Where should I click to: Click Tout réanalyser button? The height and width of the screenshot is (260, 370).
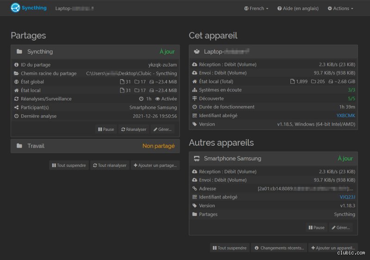pos(110,165)
